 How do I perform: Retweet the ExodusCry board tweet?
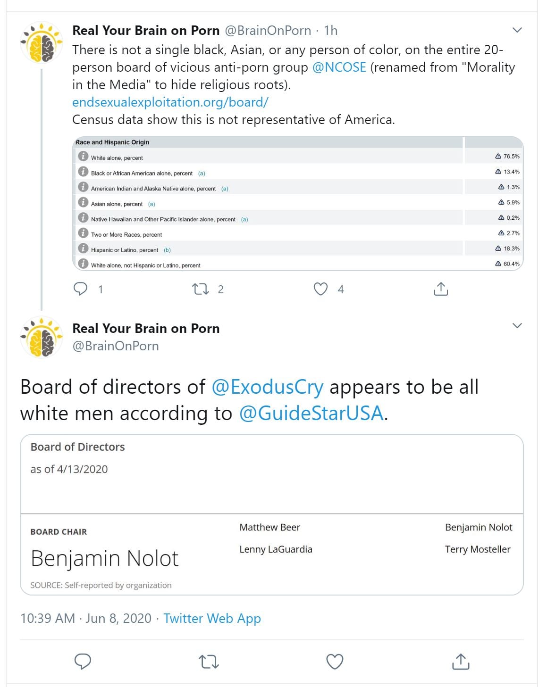209,662
